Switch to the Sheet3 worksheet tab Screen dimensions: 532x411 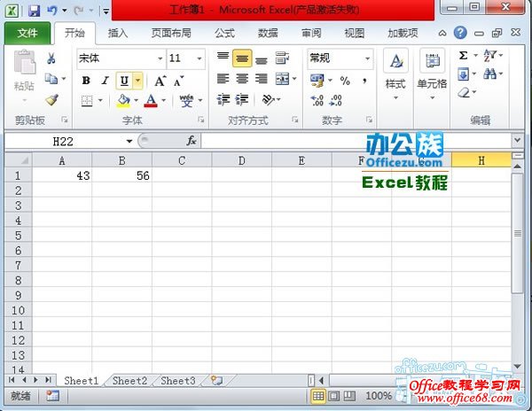(178, 381)
